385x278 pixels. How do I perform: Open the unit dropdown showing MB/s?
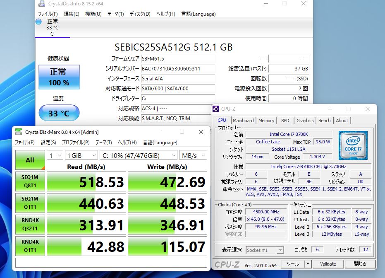(x=193, y=155)
